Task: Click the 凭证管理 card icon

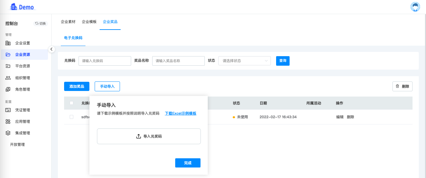Action: click(8, 110)
